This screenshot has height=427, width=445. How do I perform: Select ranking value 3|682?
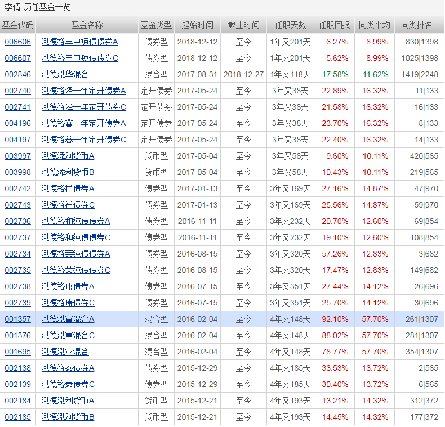coord(428,254)
